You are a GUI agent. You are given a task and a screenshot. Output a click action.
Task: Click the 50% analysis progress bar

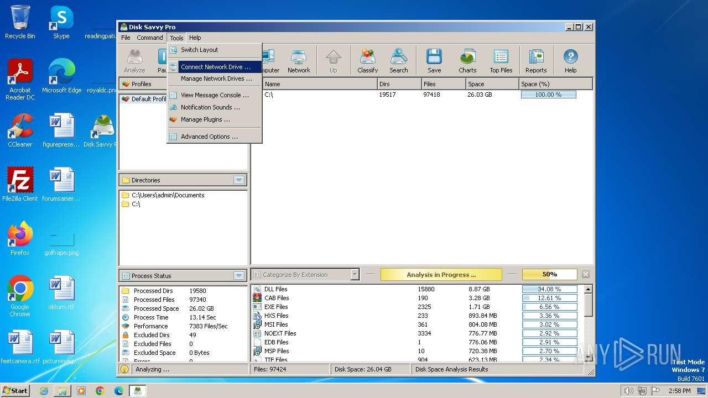[549, 274]
